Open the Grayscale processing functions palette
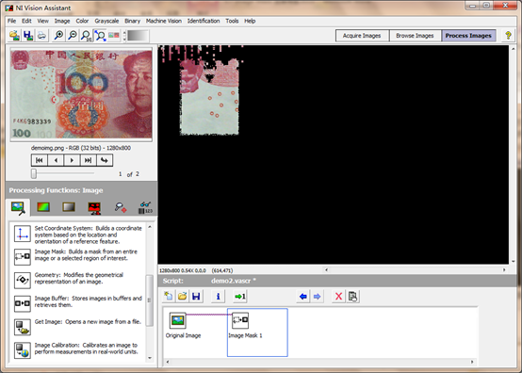522x373 pixels. [69, 207]
